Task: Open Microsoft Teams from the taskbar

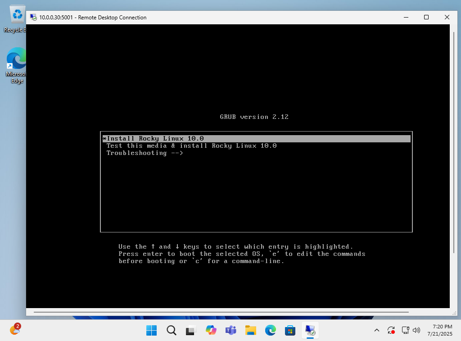Action: click(230, 330)
